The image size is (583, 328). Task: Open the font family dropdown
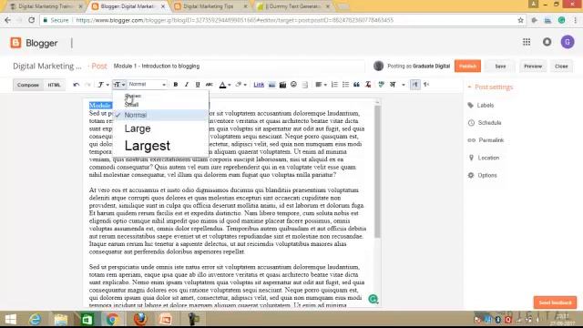[x=103, y=85]
